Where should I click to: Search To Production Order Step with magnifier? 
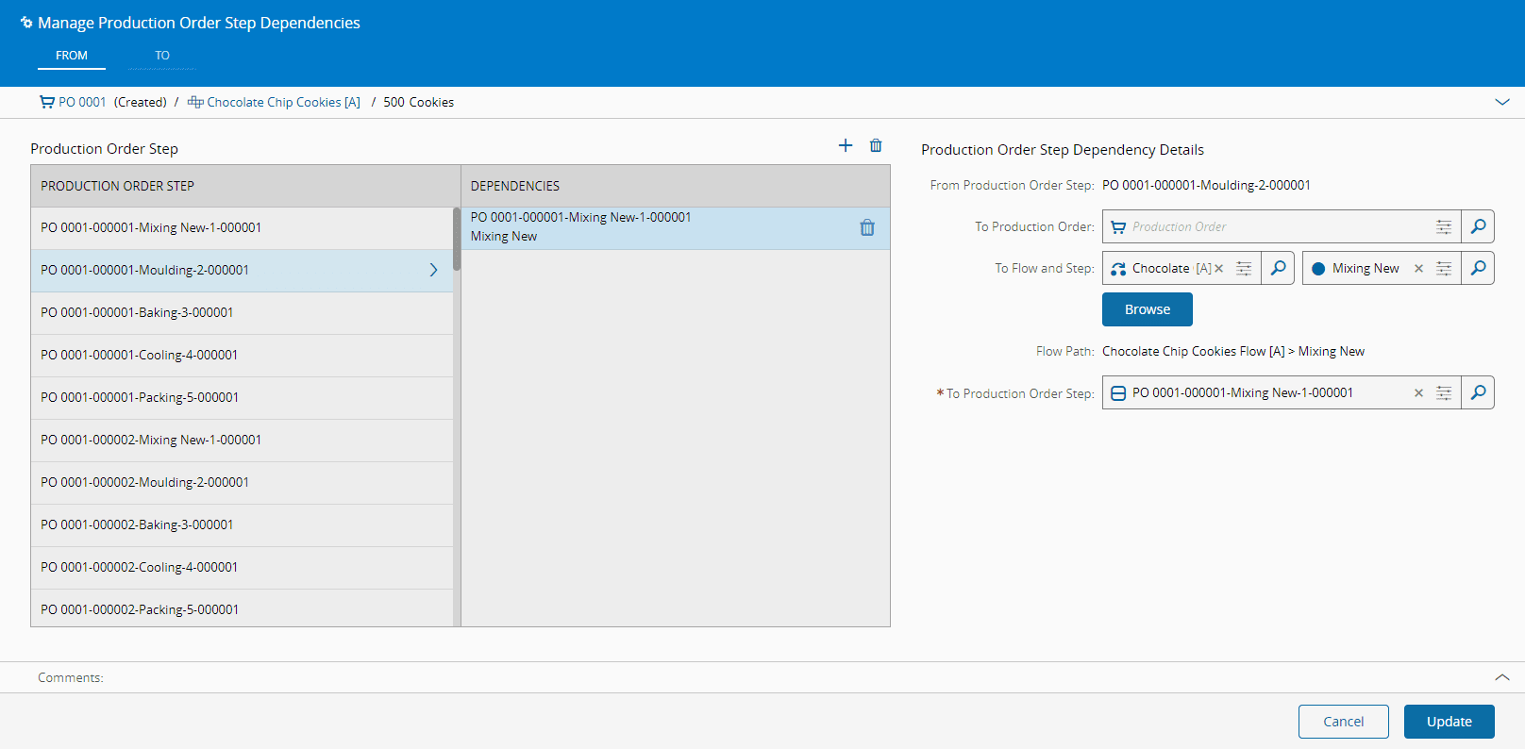click(1478, 392)
